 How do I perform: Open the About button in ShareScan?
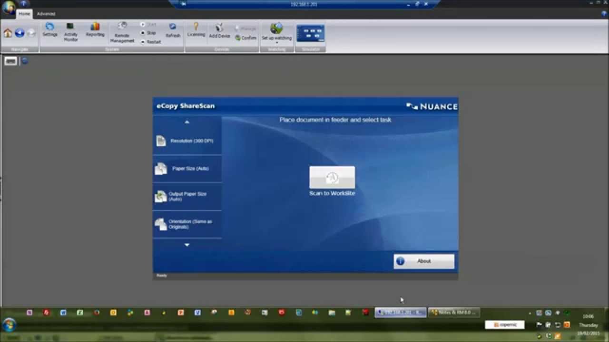coord(424,261)
